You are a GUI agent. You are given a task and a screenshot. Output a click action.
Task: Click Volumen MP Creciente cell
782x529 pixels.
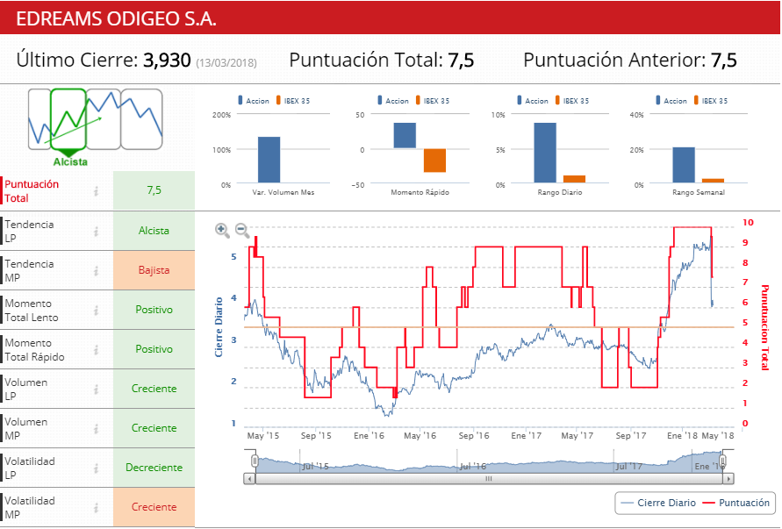(x=154, y=428)
